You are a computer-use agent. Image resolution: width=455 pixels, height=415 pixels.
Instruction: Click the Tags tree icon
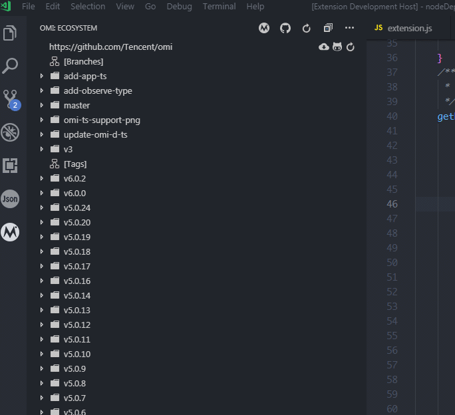pos(55,164)
